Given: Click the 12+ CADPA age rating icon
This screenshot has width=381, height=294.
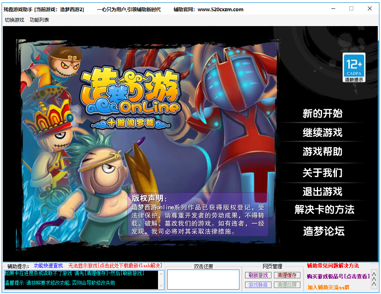Looking at the screenshot, I should click(x=353, y=67).
